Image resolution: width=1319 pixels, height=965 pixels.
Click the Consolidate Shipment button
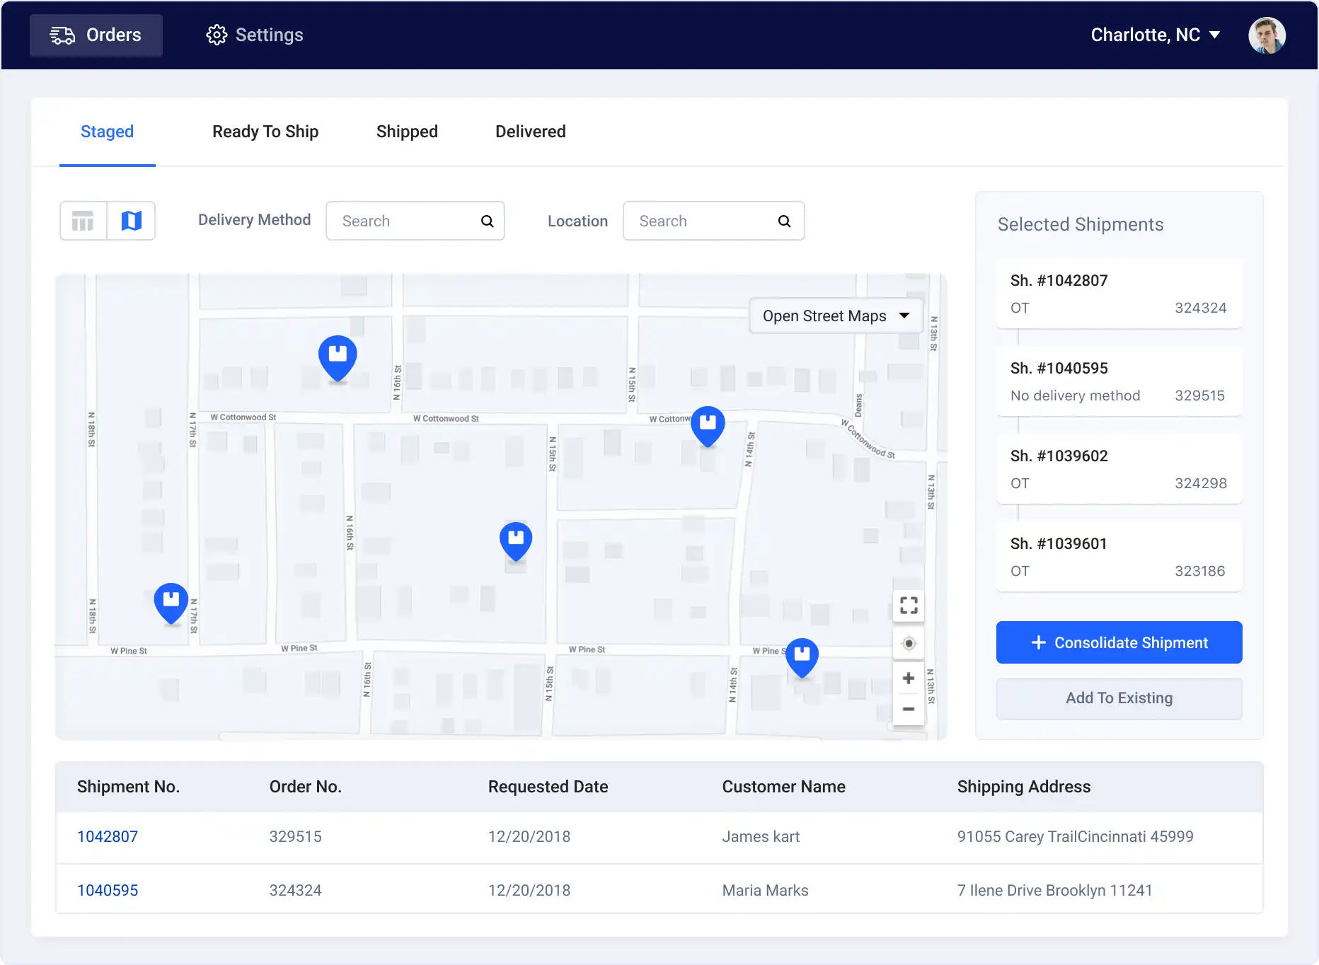pyautogui.click(x=1119, y=642)
